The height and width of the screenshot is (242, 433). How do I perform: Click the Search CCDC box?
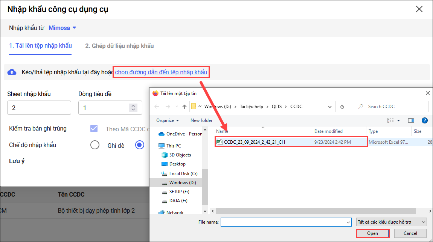(x=391, y=107)
